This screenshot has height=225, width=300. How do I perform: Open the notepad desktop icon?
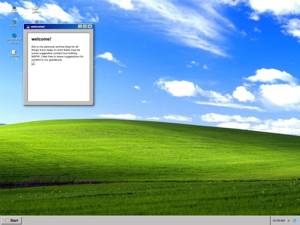click(x=14, y=54)
